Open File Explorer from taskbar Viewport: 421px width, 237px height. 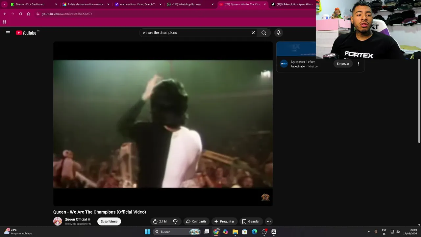click(235, 232)
